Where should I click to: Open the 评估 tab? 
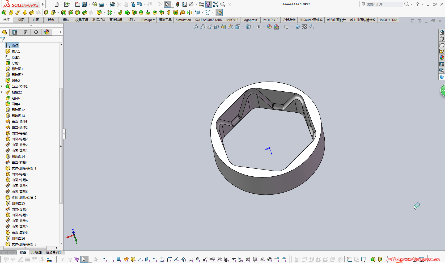[x=132, y=20]
